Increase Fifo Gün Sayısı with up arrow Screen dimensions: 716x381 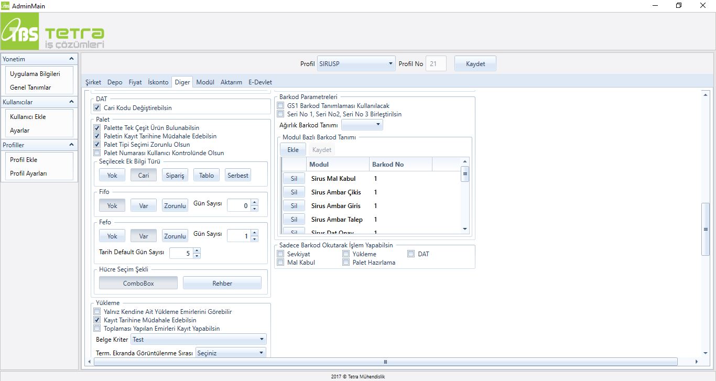(254, 203)
